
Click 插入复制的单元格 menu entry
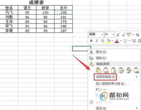pos(112,84)
